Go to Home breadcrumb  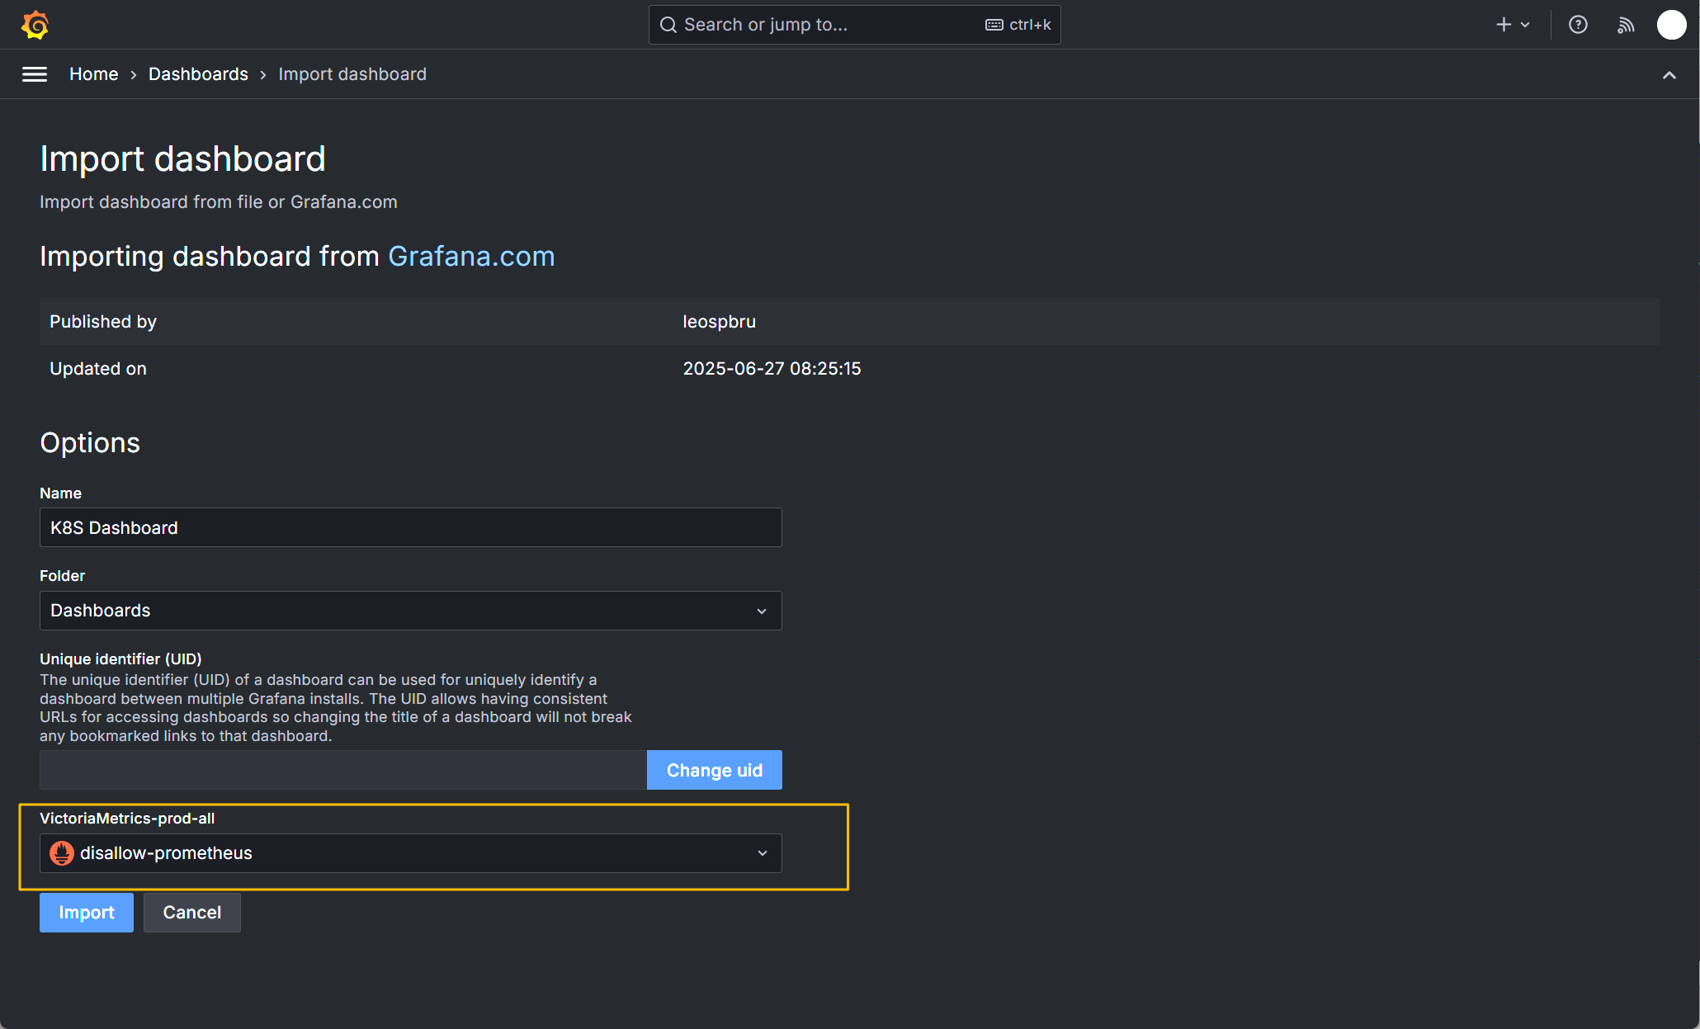click(x=94, y=74)
